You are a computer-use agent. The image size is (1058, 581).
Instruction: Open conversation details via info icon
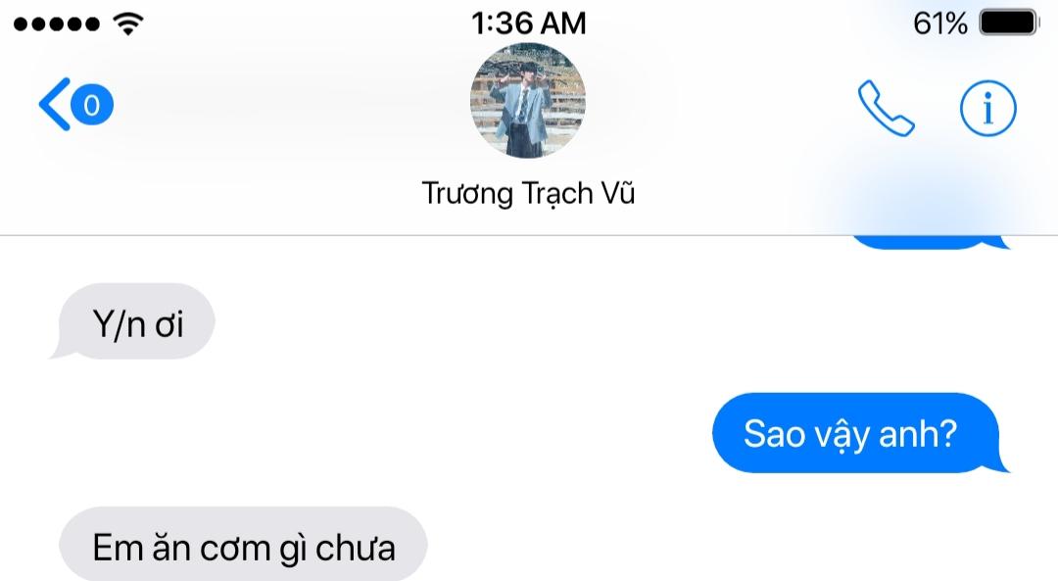987,108
